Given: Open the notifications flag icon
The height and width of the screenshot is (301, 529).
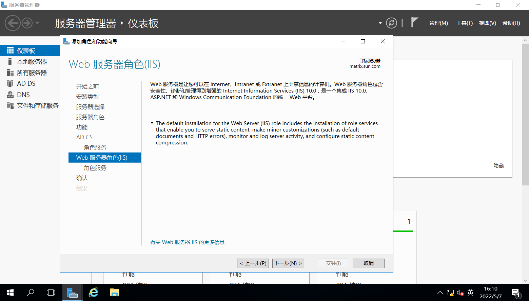Looking at the screenshot, I should (414, 22).
